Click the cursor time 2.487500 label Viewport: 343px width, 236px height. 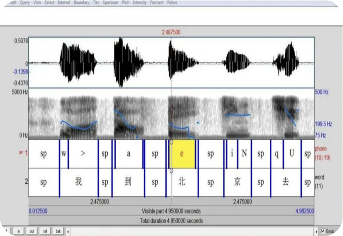(171, 32)
